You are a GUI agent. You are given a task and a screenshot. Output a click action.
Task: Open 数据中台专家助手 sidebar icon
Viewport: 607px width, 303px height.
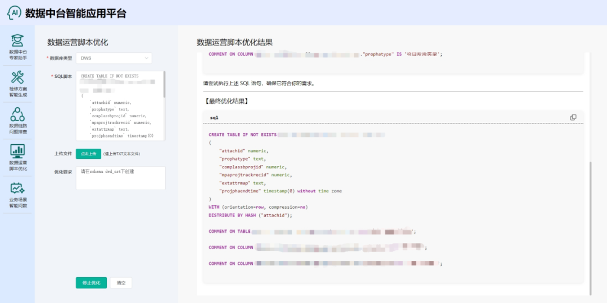(17, 40)
